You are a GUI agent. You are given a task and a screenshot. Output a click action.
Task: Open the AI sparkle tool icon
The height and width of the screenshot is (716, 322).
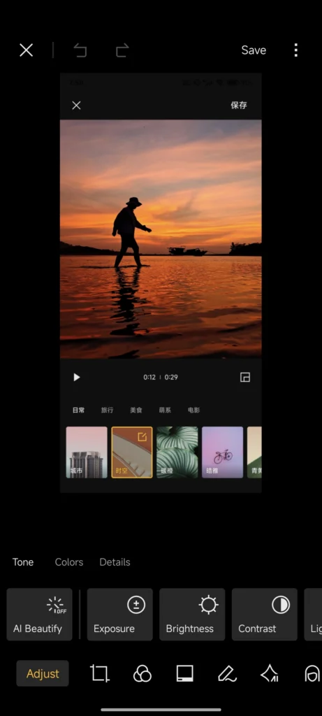(270, 673)
